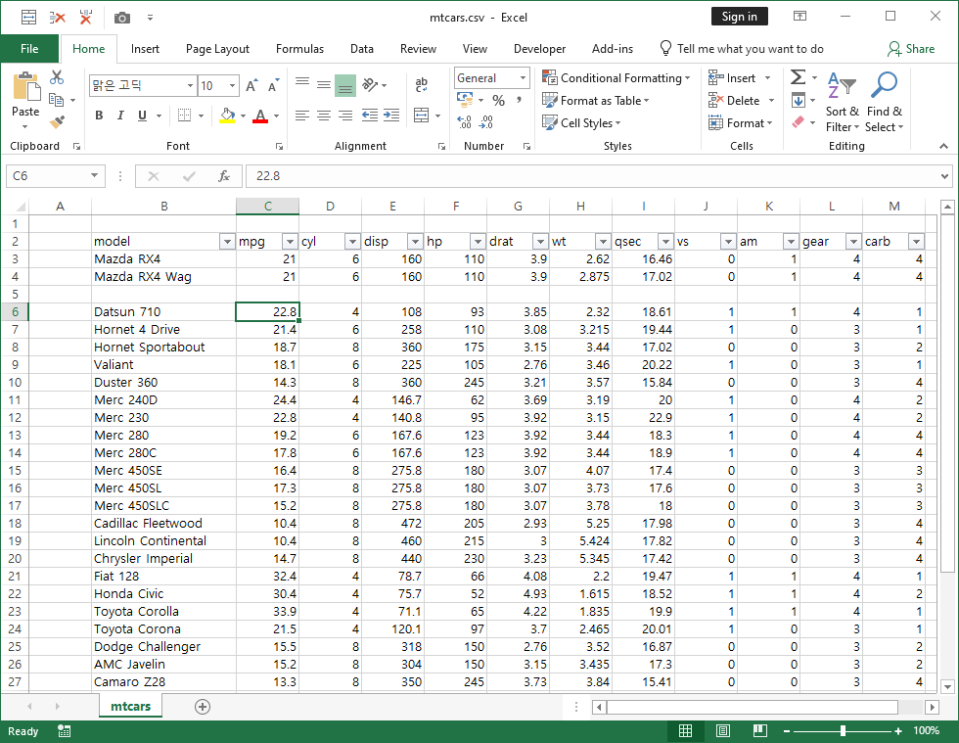This screenshot has height=743, width=959.
Task: Select column C header
Action: pyautogui.click(x=268, y=207)
